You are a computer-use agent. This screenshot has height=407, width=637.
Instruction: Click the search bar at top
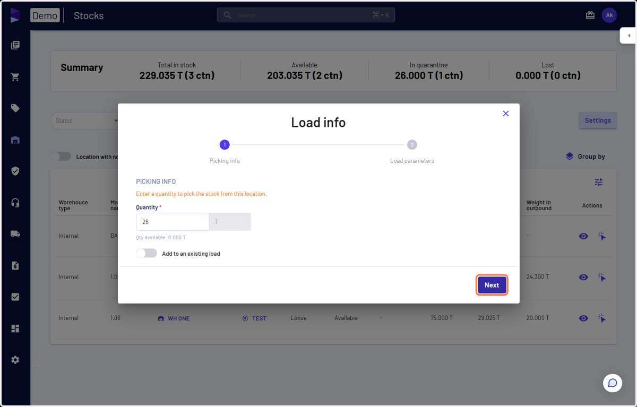pos(306,15)
